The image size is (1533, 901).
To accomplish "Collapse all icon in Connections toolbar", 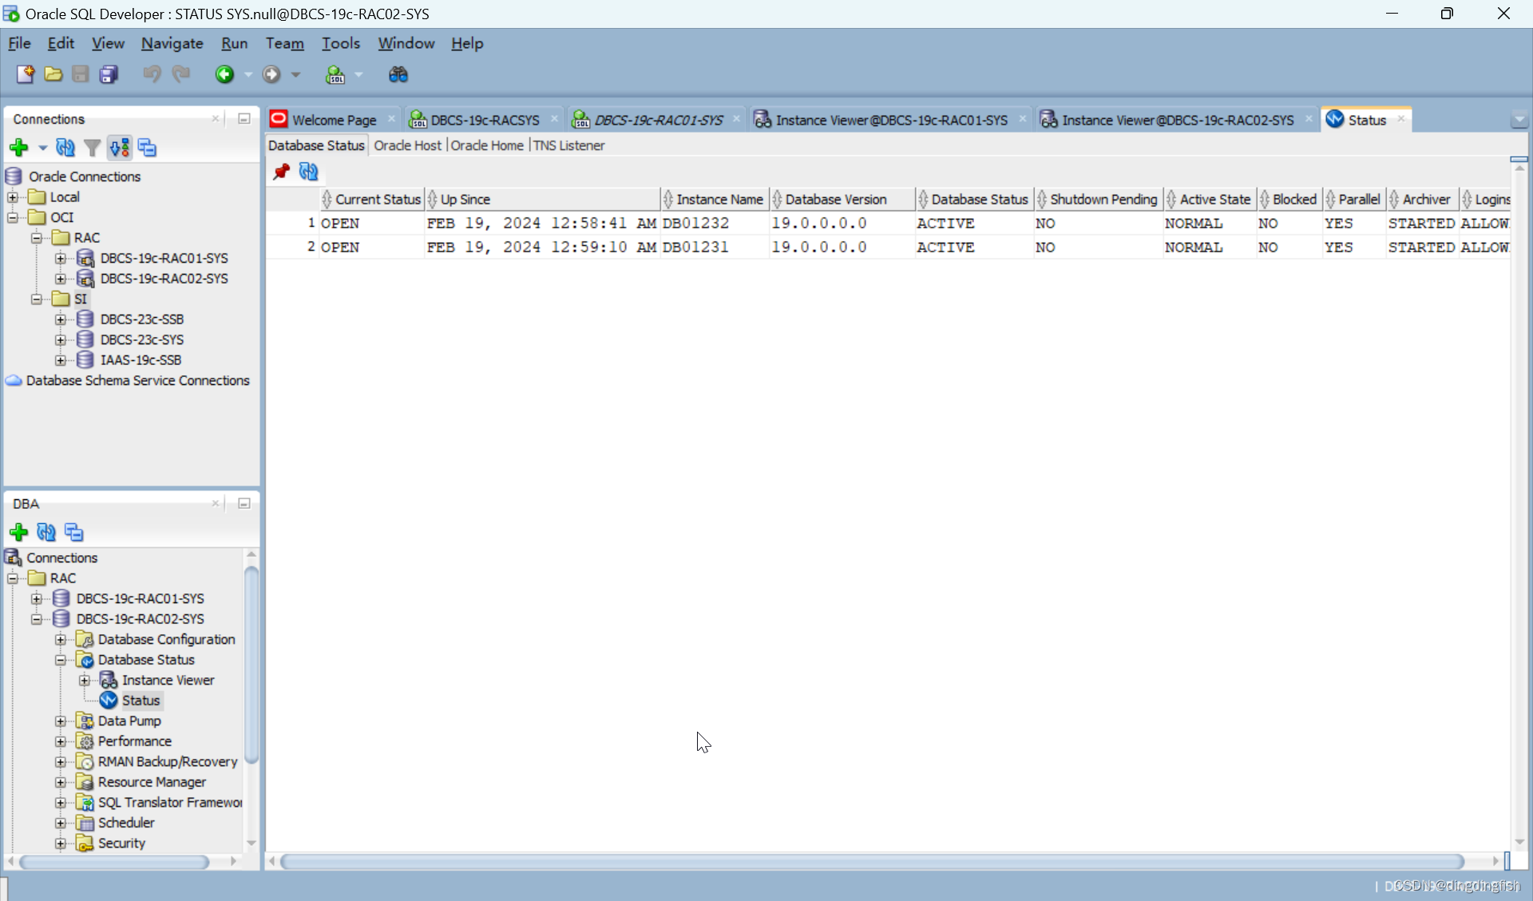I will click(x=147, y=148).
